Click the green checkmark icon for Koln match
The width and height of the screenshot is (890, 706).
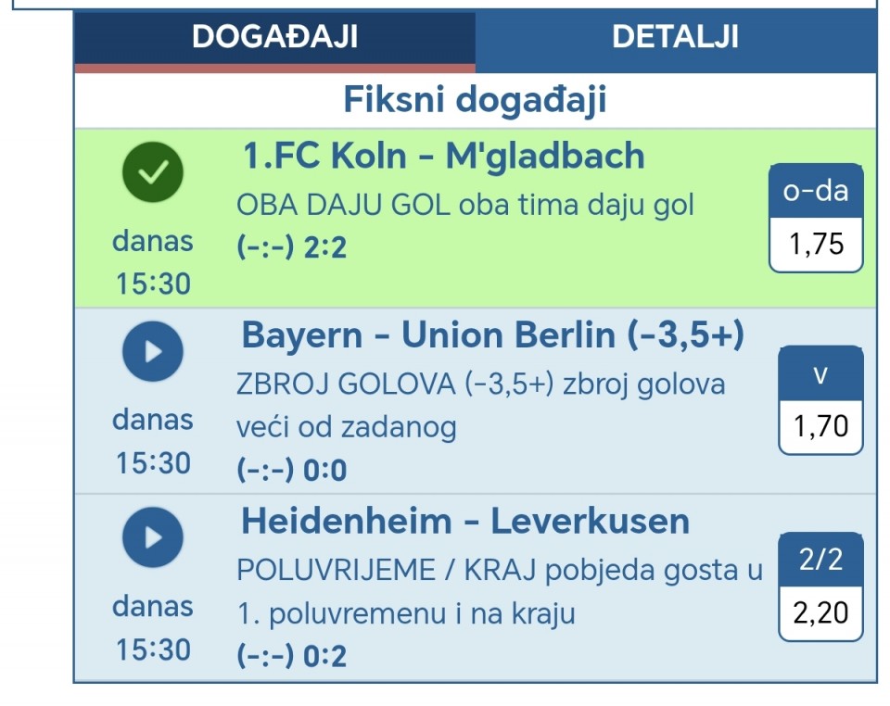153,171
